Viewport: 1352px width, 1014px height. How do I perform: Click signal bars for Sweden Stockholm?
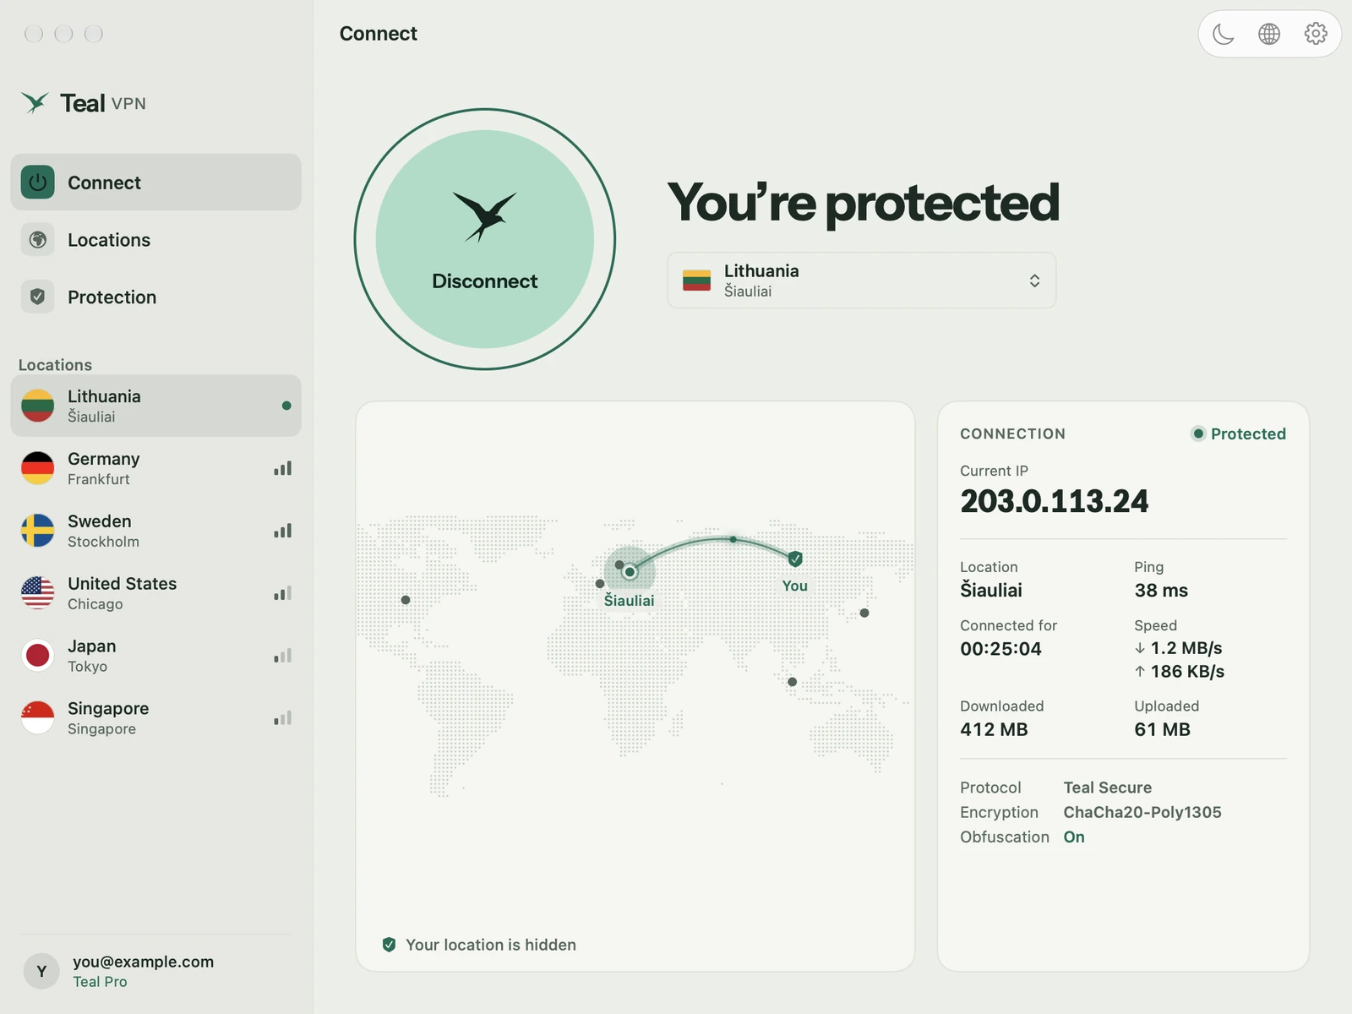pyautogui.click(x=282, y=531)
